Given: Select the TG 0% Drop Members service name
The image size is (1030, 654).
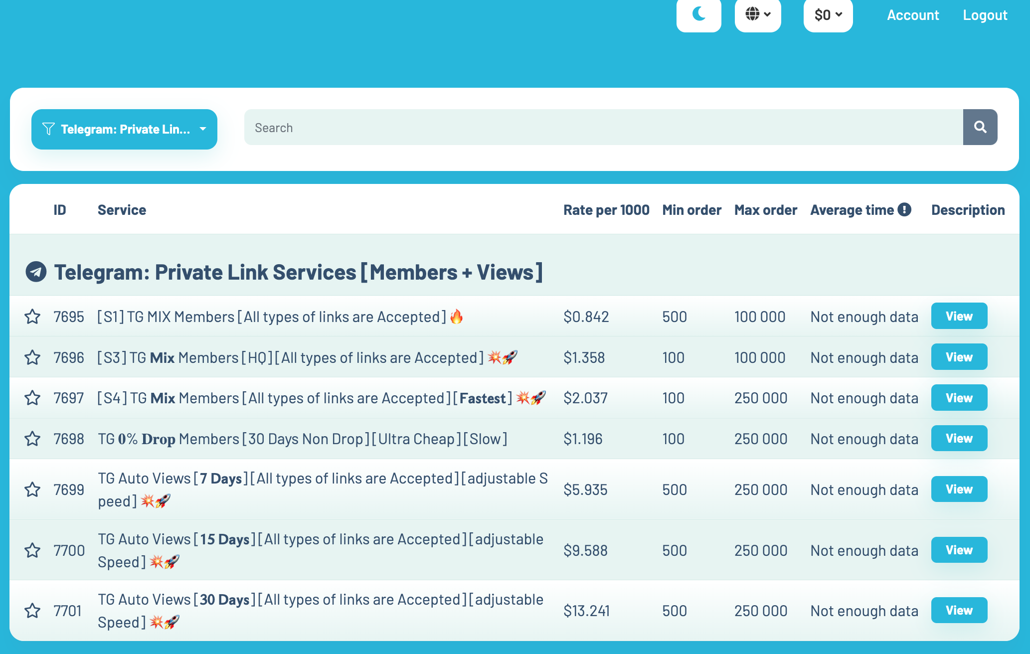Looking at the screenshot, I should 303,439.
